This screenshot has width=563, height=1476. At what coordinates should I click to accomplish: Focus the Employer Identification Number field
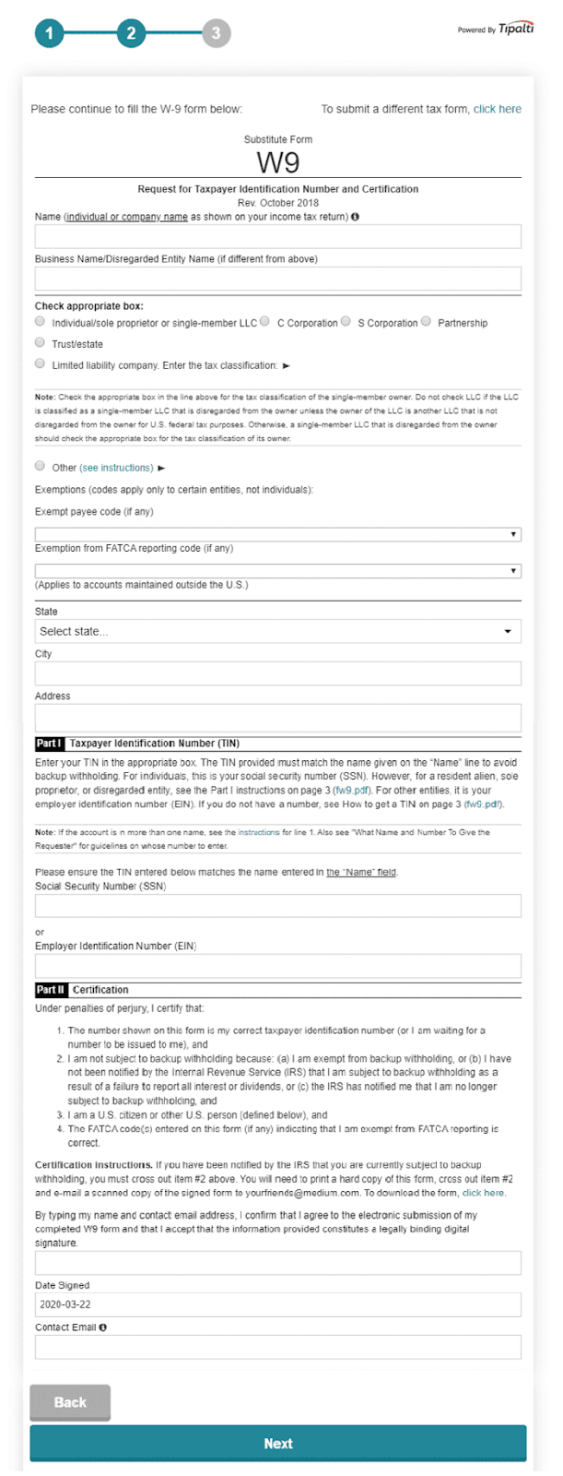[x=277, y=966]
